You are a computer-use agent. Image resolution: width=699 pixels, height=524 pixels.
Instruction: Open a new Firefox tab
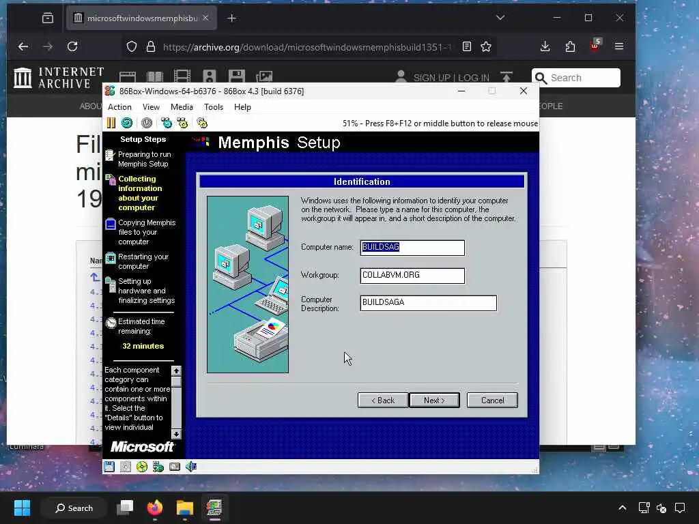232,18
